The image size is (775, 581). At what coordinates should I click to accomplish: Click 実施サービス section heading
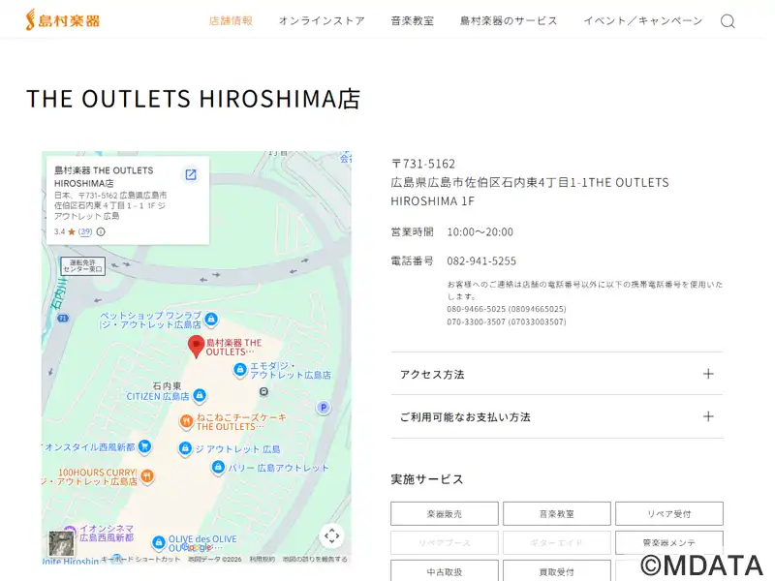click(x=427, y=479)
